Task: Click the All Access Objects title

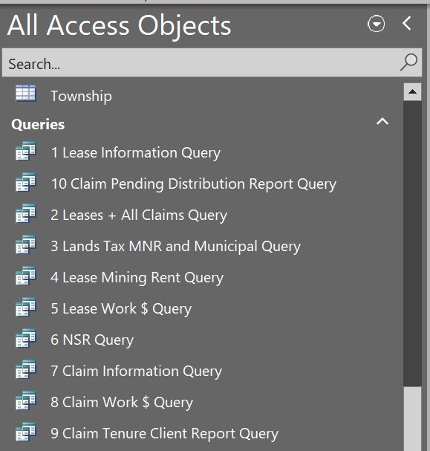Action: [x=120, y=26]
